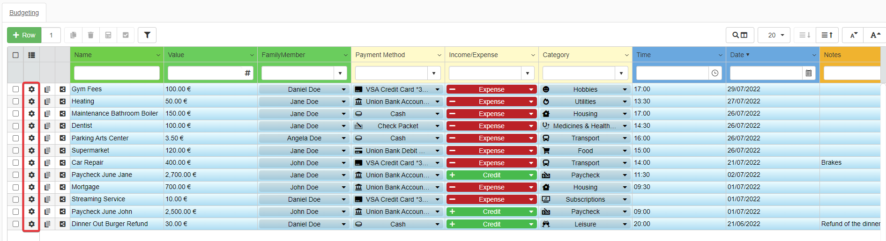Click the copy icon in Heating row
Viewport: 886px width, 241px height.
[47, 102]
